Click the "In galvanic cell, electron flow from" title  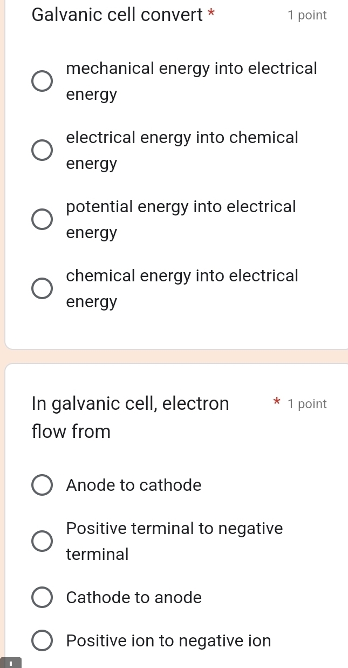129,416
